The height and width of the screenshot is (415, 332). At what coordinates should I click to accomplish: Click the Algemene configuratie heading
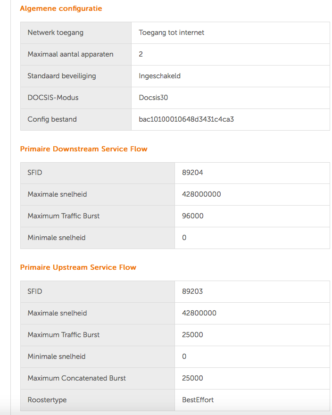tap(61, 8)
